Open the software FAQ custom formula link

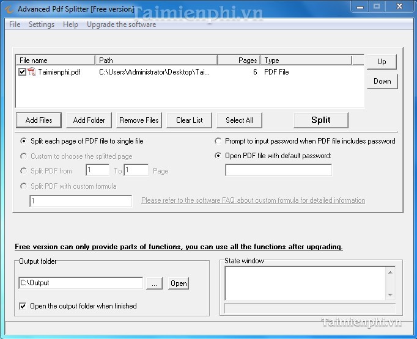click(253, 200)
